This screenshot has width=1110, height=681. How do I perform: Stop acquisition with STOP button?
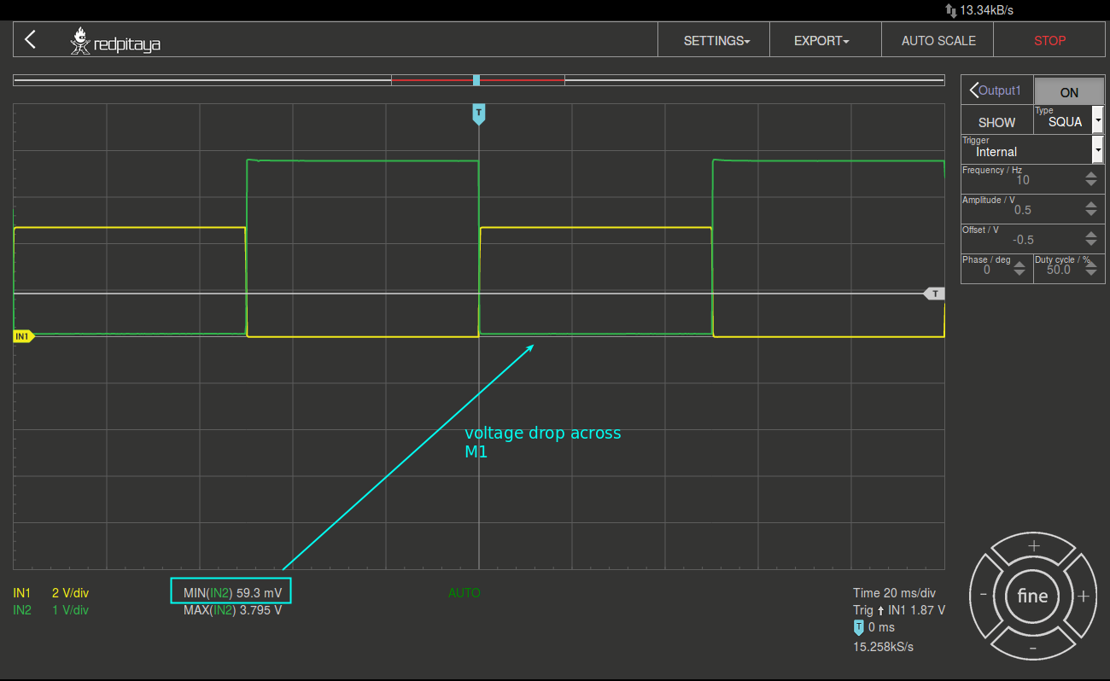click(1049, 40)
